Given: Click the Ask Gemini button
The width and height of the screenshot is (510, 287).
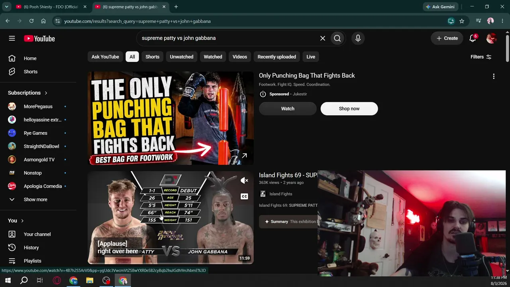Looking at the screenshot, I should (440, 7).
